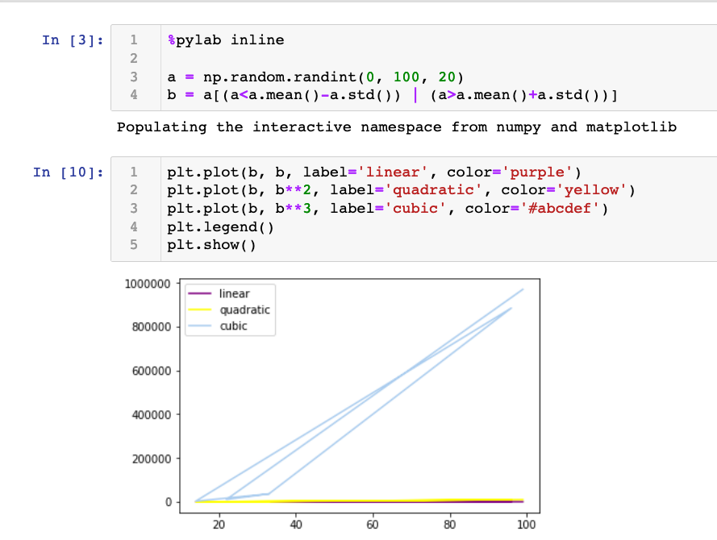Click the 1000000 y-axis tick label

click(x=148, y=285)
